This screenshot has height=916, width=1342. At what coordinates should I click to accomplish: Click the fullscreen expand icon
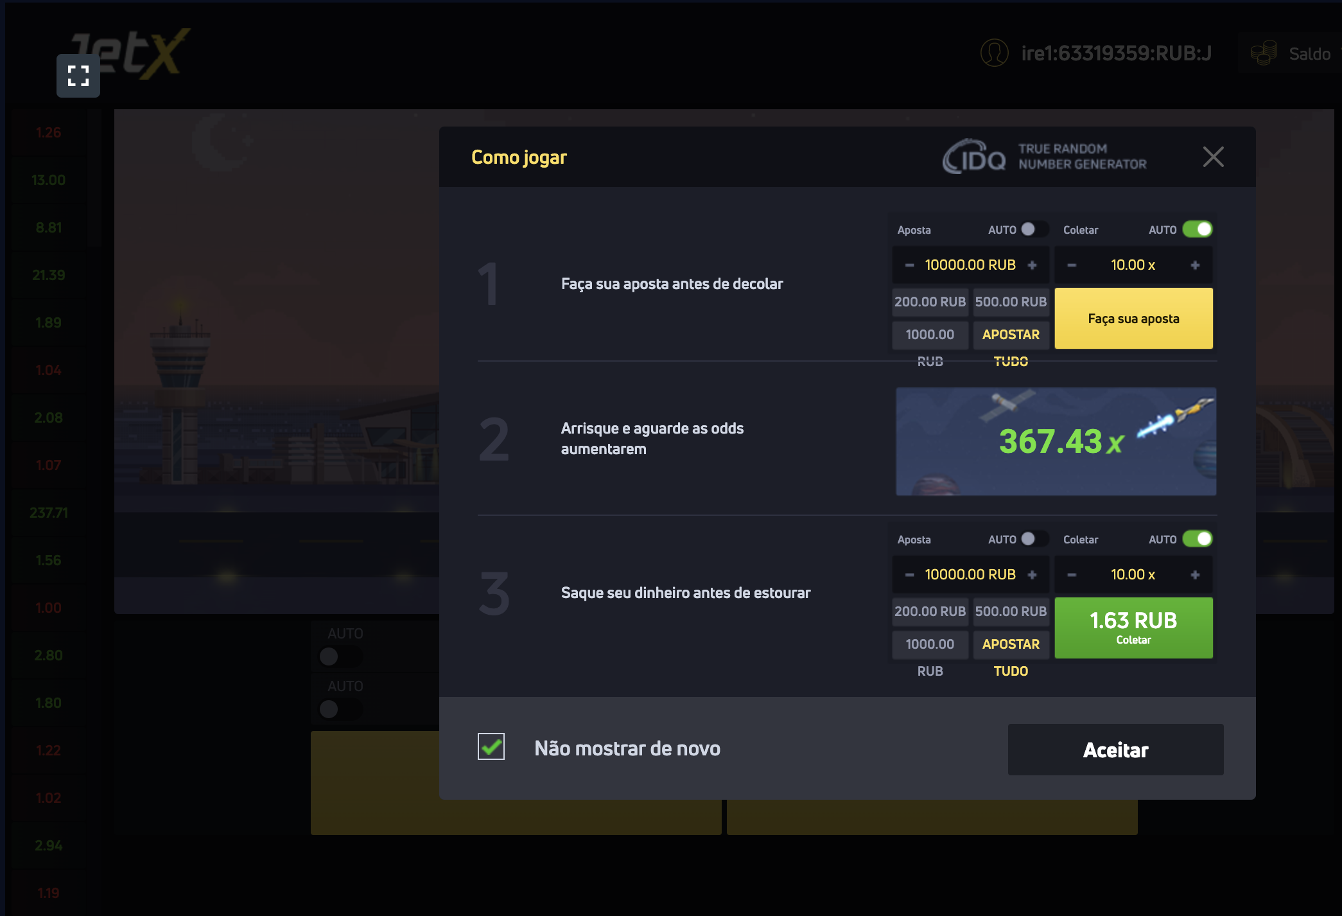pyautogui.click(x=78, y=76)
